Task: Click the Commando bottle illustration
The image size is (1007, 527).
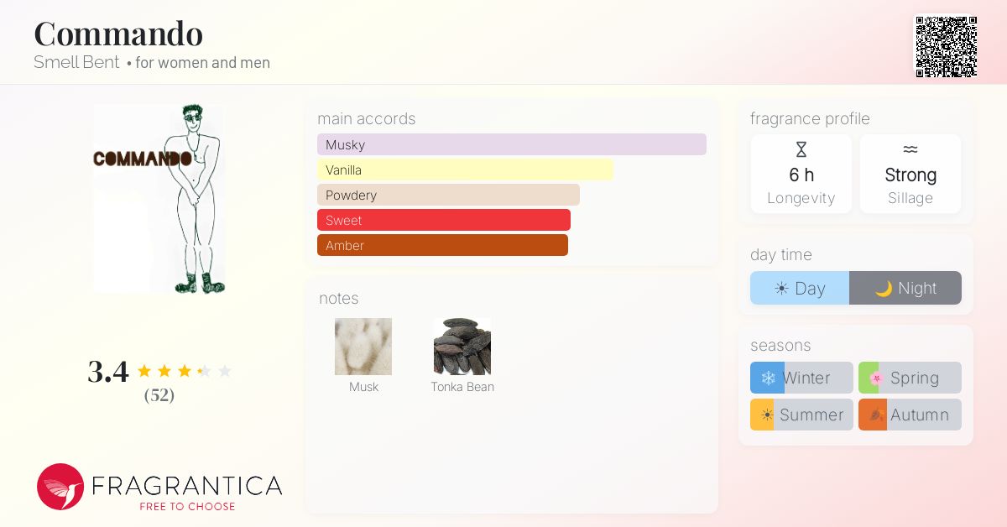Action: click(x=159, y=199)
